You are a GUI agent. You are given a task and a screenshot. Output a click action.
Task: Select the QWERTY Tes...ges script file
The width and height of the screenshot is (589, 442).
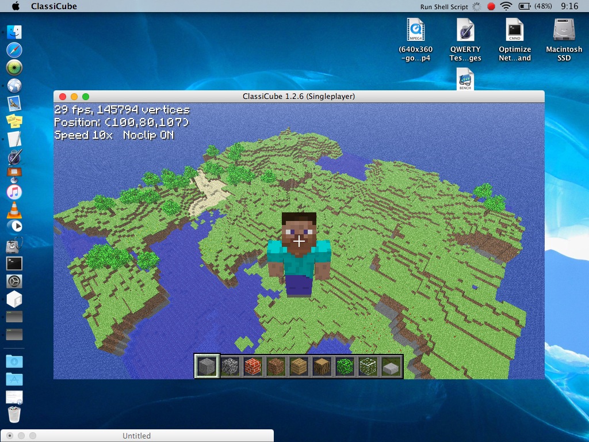pyautogui.click(x=465, y=40)
